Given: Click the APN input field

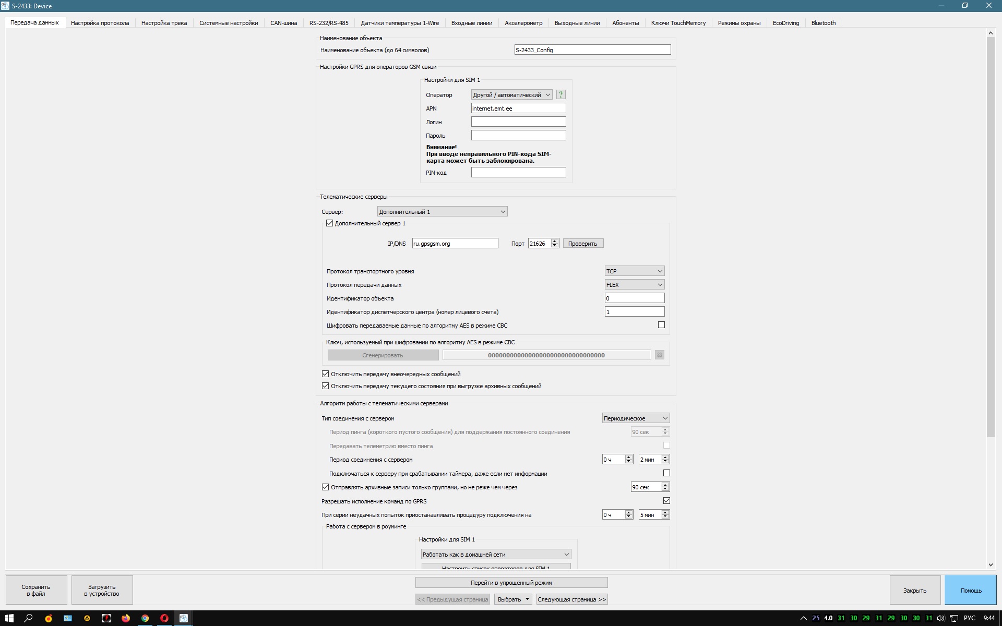Looking at the screenshot, I should 518,108.
